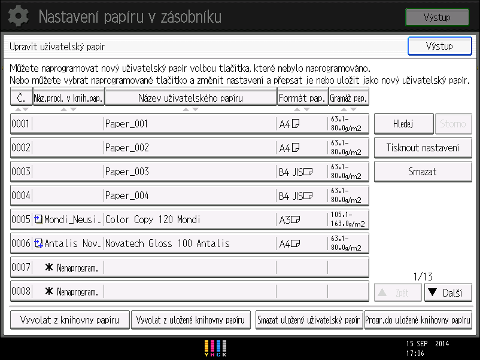Sort descending by Formát pap. arrow
Image resolution: width=480 pixels, height=360 pixels.
(307, 109)
